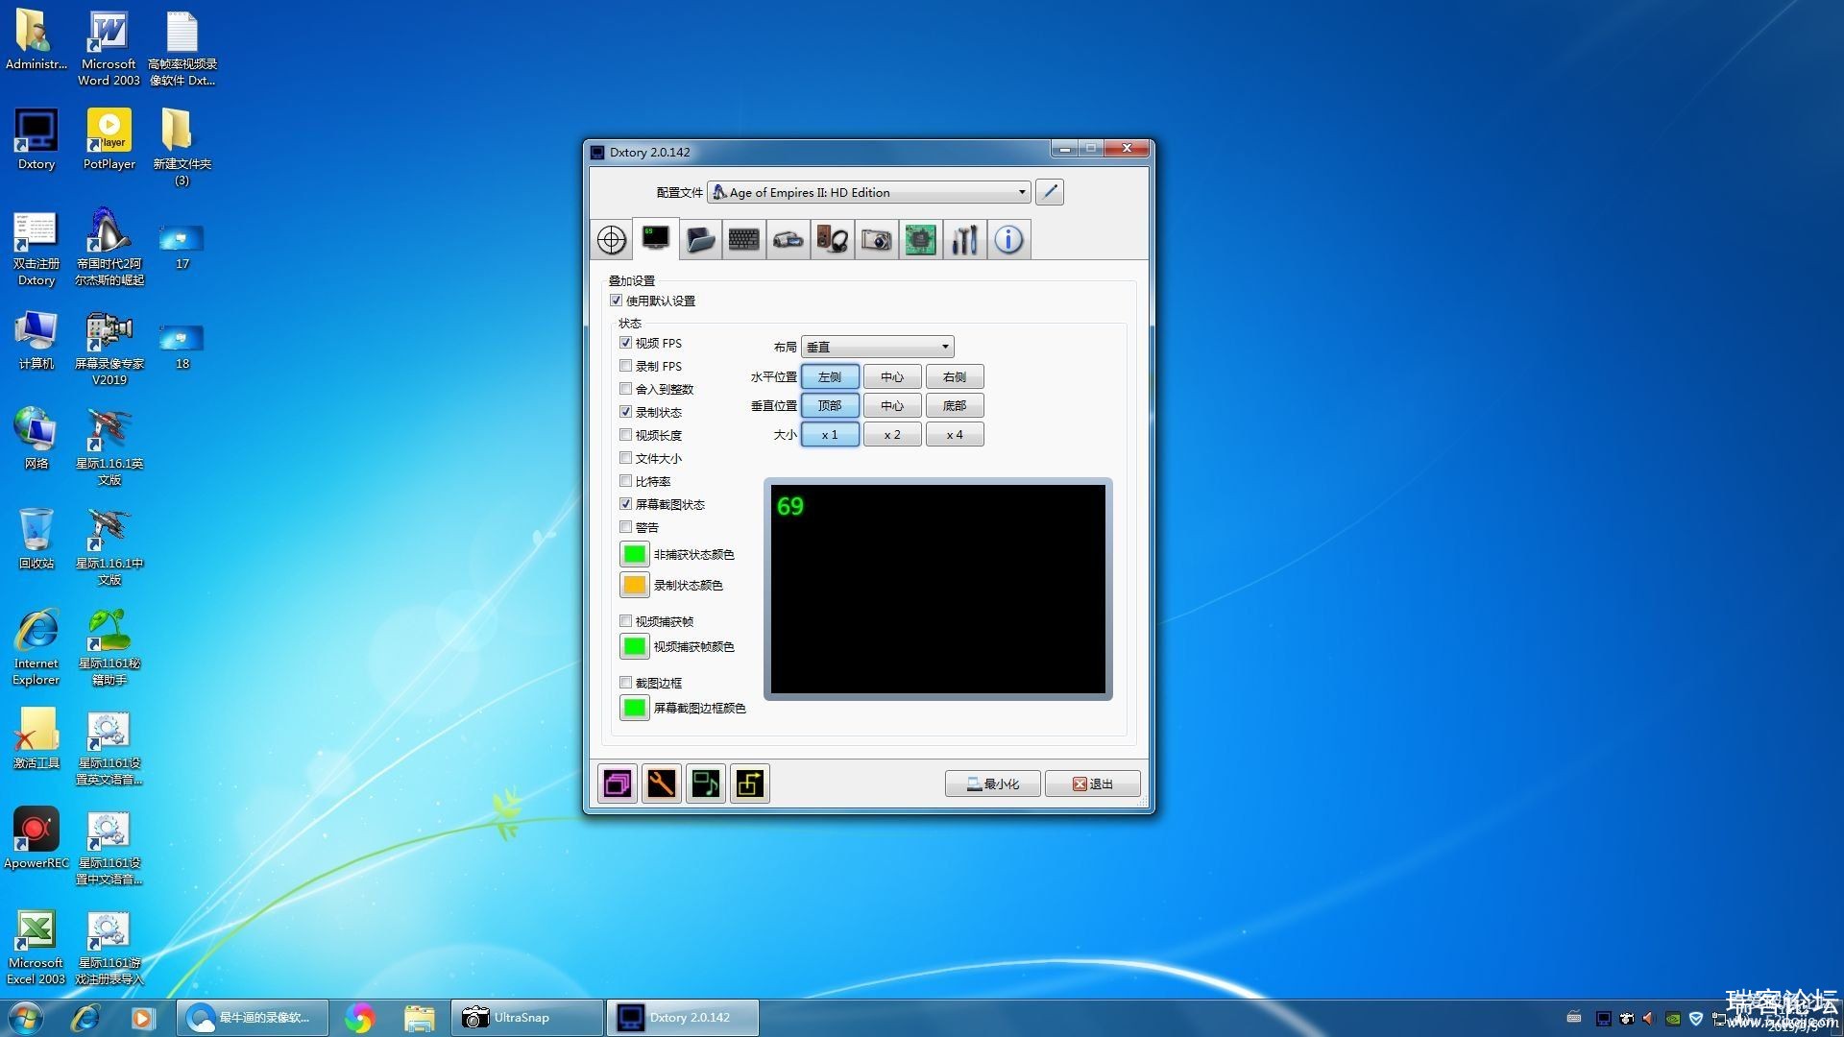Open the ApowerREC desktop shortcut
Image resolution: width=1844 pixels, height=1037 pixels.
coord(36,837)
